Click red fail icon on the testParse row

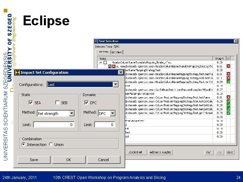(228, 97)
